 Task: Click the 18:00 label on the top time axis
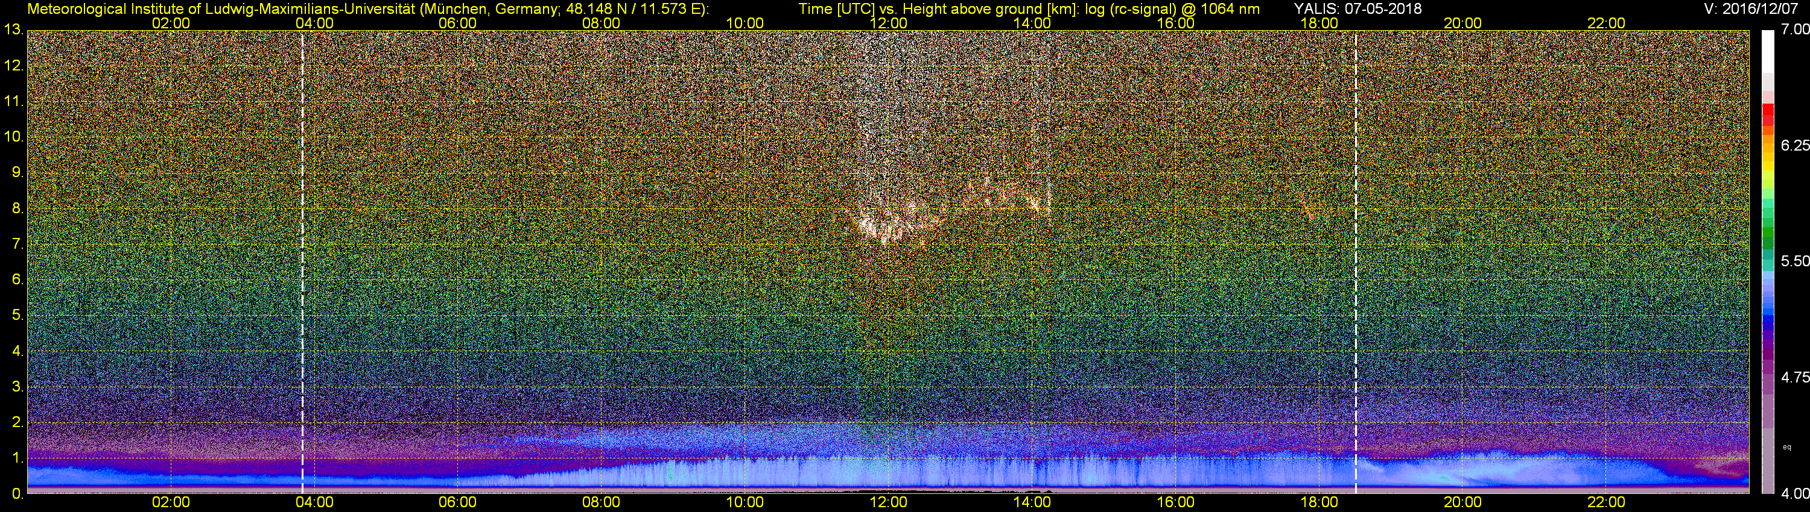[1319, 23]
